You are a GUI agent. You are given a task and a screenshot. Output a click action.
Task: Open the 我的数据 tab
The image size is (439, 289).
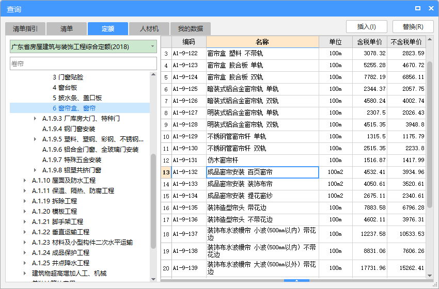click(191, 29)
